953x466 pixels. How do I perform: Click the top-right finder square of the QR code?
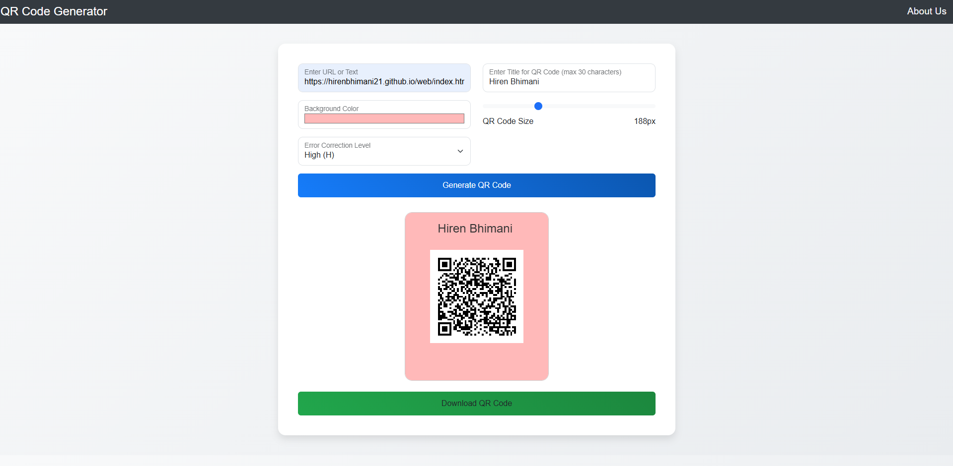pyautogui.click(x=509, y=265)
